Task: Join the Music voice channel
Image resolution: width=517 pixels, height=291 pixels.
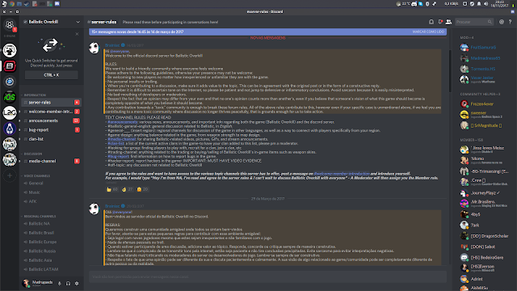Action: (51, 192)
